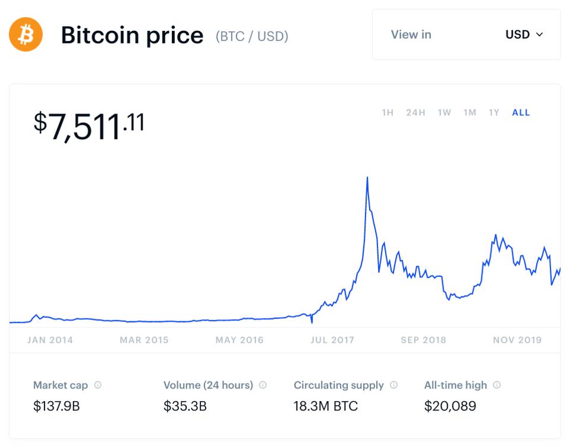Click the info icon beside Market cap
The width and height of the screenshot is (570, 448).
(98, 385)
